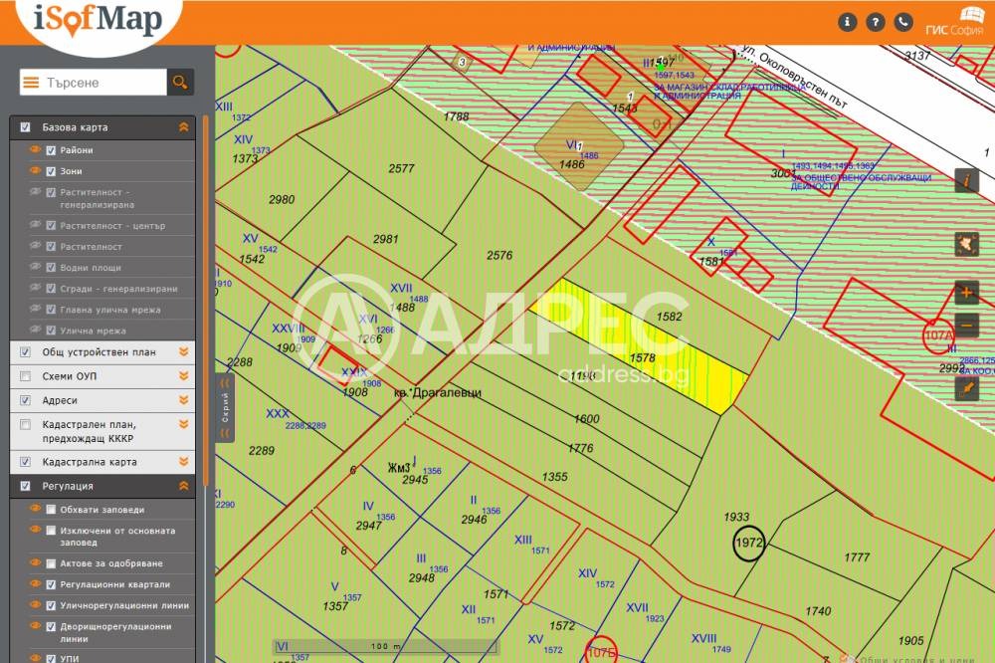This screenshot has height=663, width=995.
Task: Select the measure tool on the map
Action: point(966,388)
